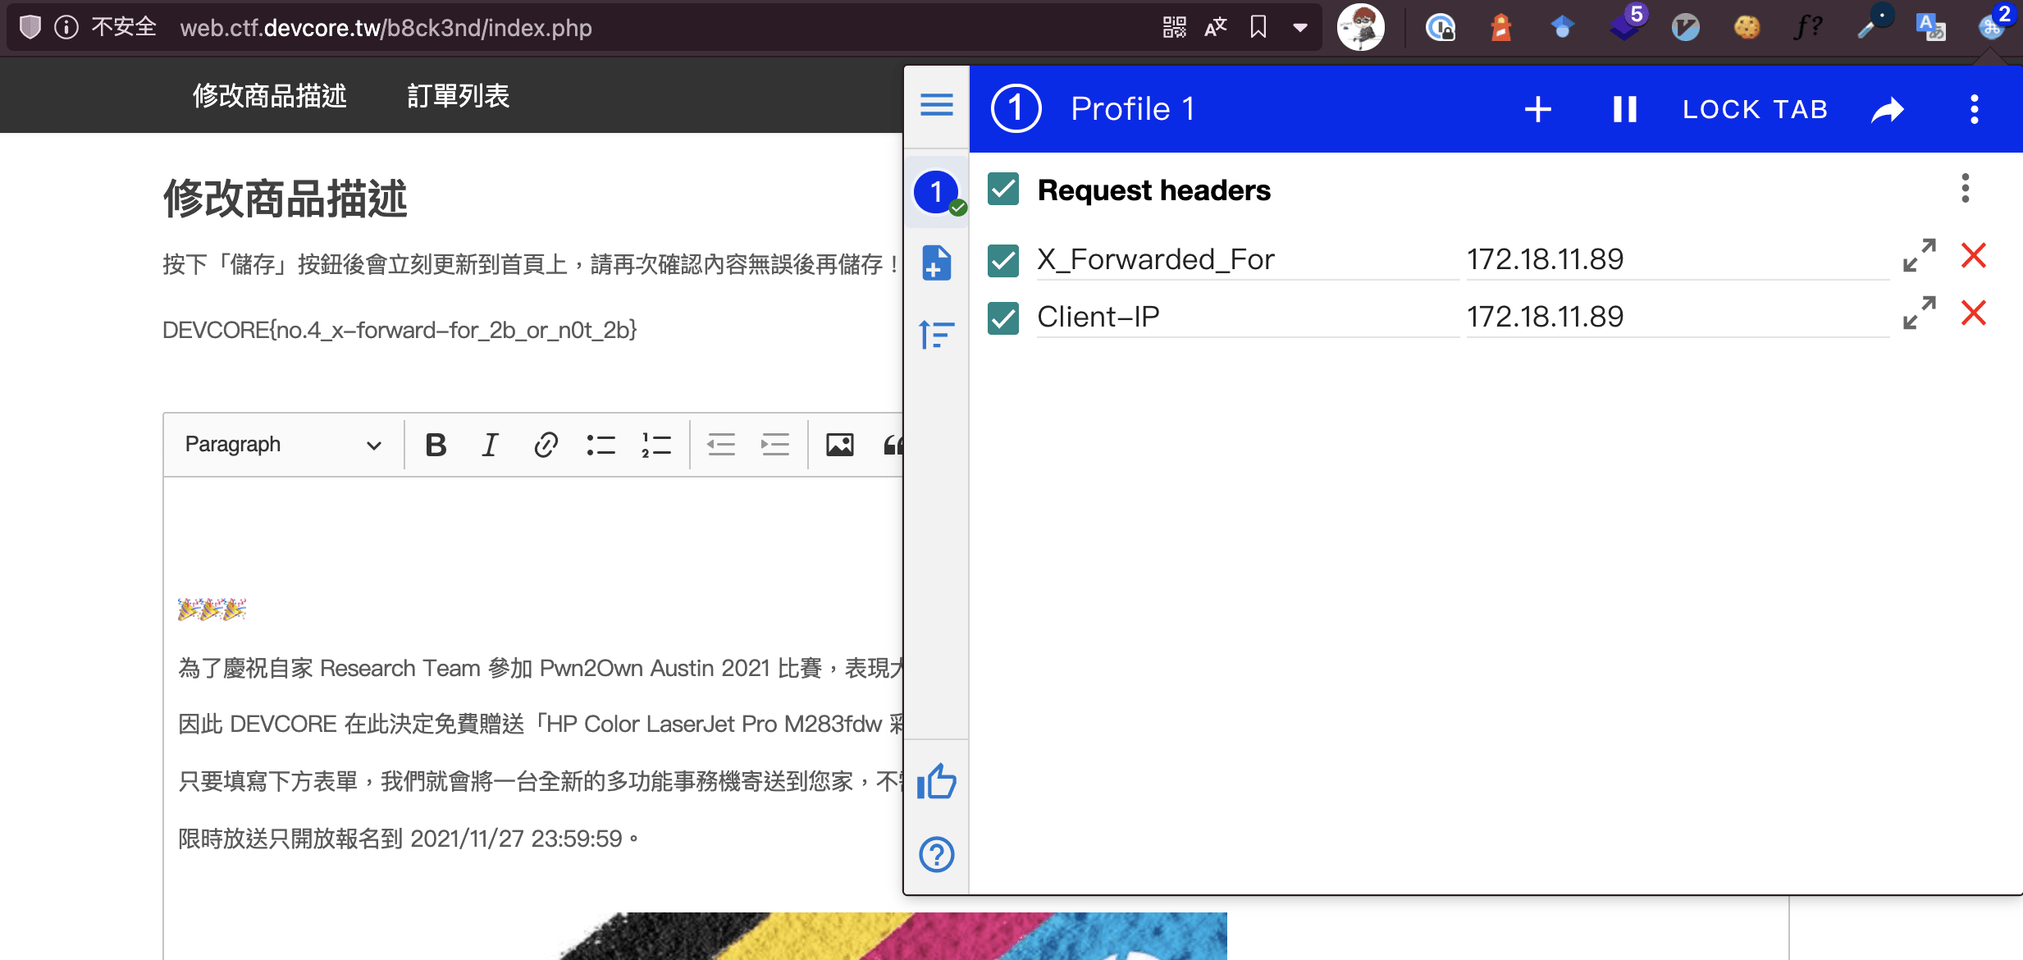Click the bulleted list icon
Screen dimensions: 2023x960
[601, 445]
